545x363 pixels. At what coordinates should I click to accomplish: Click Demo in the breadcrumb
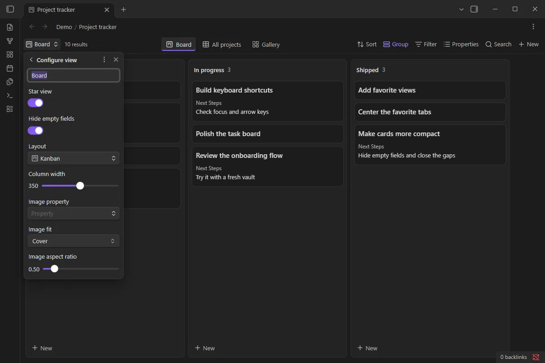coord(64,27)
